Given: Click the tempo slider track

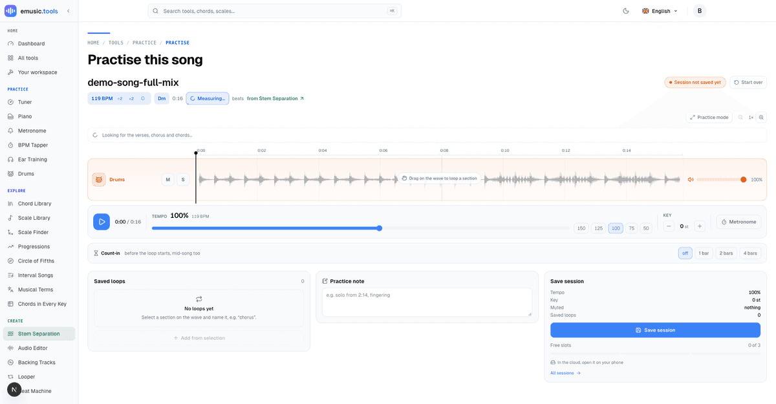Looking at the screenshot, I should coord(360,228).
